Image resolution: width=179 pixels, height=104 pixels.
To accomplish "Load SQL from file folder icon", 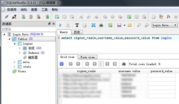I will coord(130,25).
